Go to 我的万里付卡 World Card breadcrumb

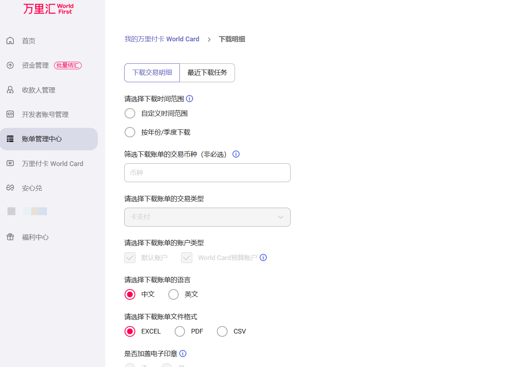click(x=162, y=39)
